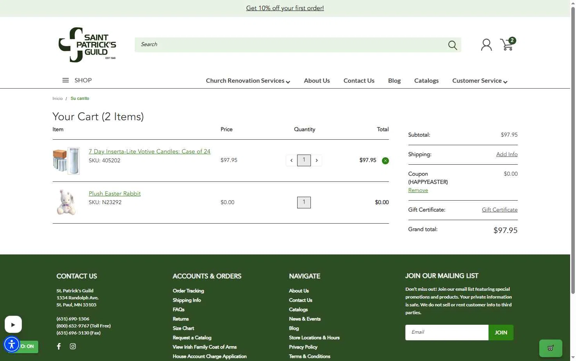The height and width of the screenshot is (361, 576).
Task: Open the user account icon
Action: pos(486,45)
